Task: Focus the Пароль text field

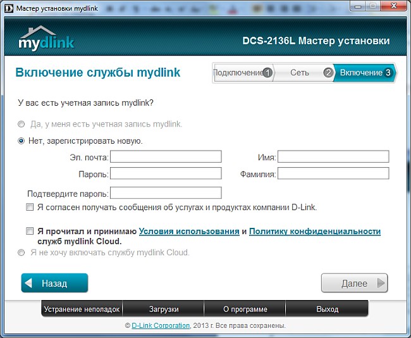Action: pos(166,173)
